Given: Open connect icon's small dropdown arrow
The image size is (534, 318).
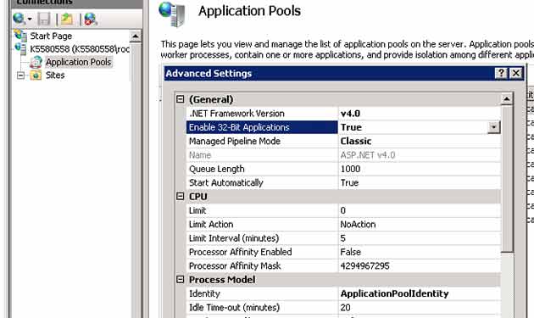Looking at the screenshot, I should click(30, 20).
